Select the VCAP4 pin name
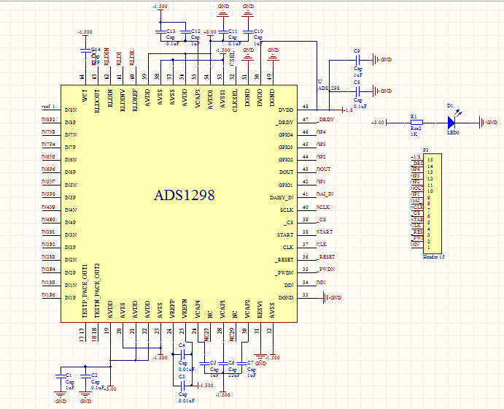504x409 pixels. (198, 309)
